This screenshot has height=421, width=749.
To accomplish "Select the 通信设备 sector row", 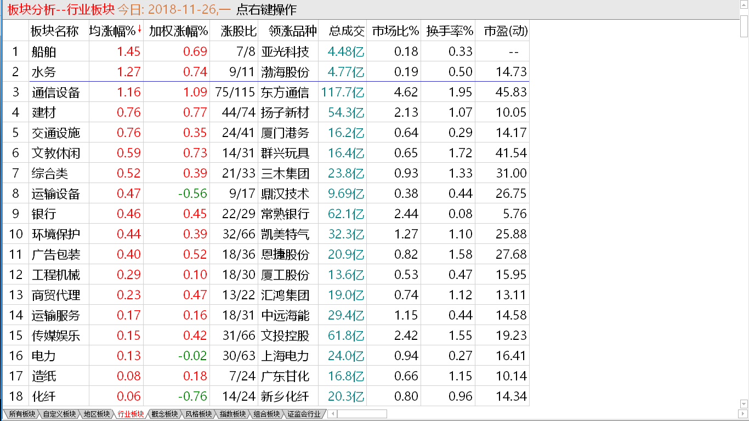I will [x=266, y=92].
